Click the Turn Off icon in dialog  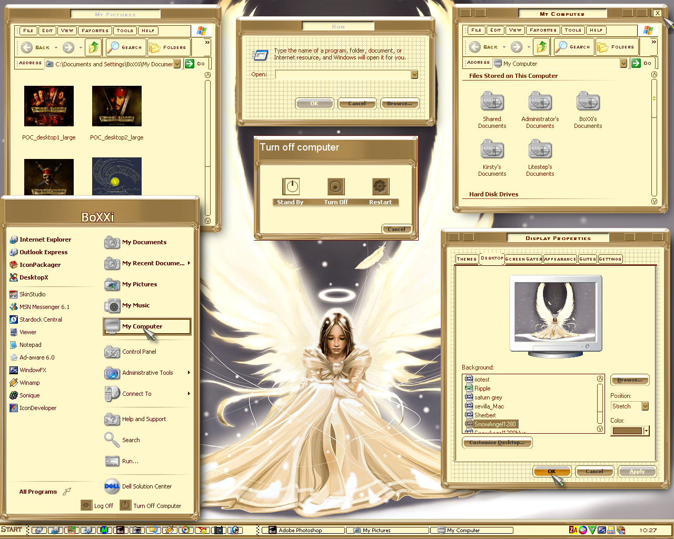tap(336, 186)
